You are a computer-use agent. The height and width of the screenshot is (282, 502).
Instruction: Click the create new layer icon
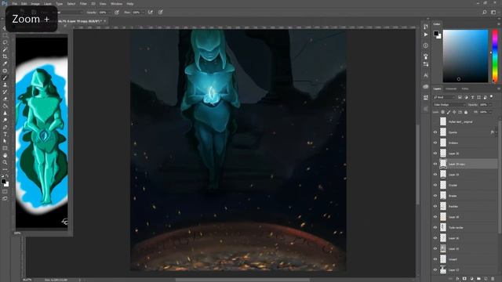[486, 279]
